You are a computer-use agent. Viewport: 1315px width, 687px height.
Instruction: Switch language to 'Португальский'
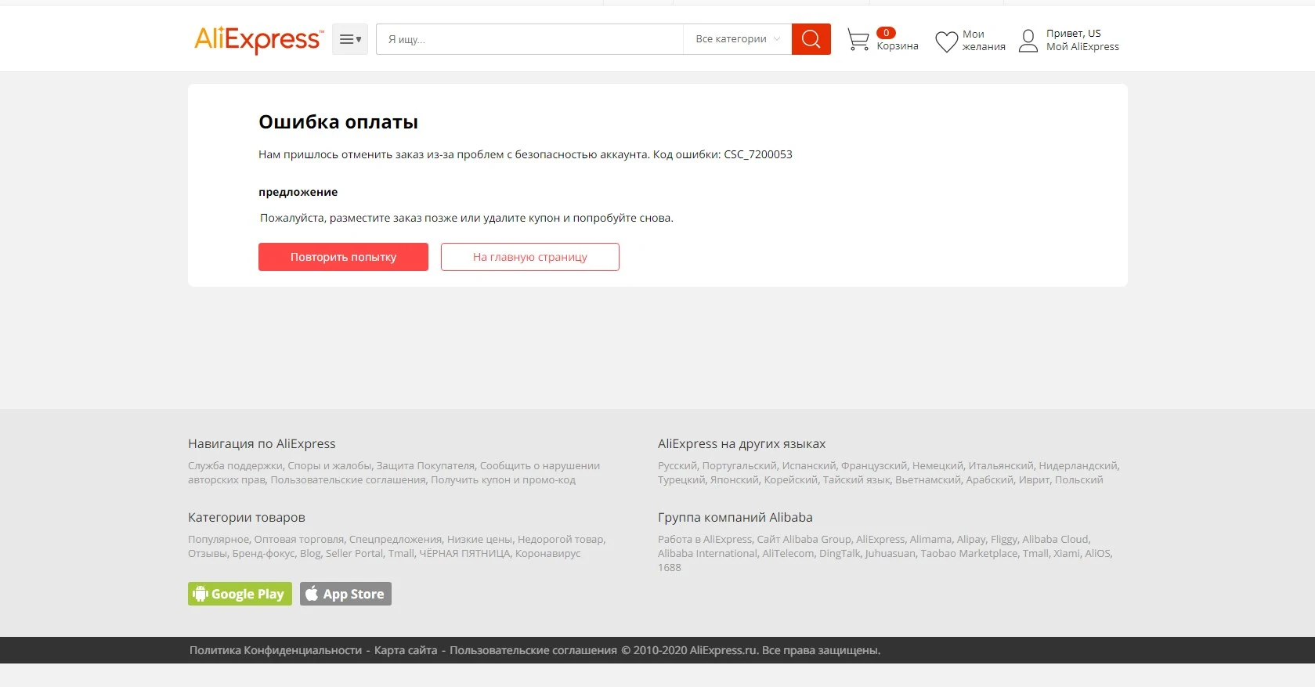point(739,466)
